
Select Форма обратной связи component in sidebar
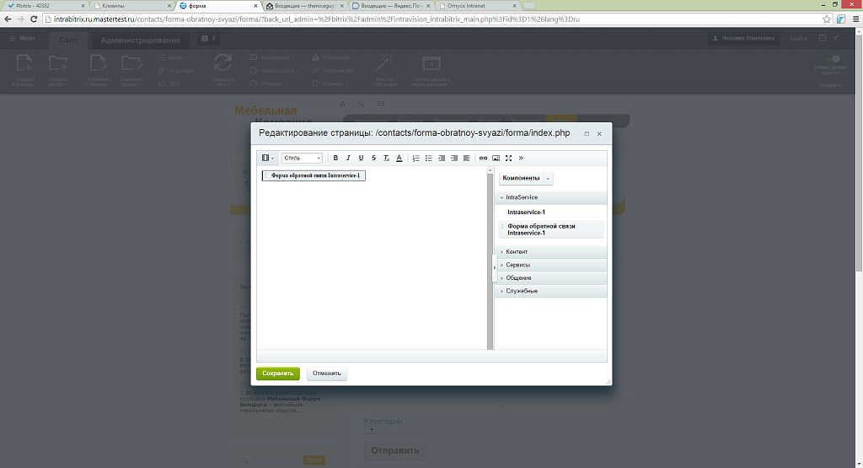(541, 229)
